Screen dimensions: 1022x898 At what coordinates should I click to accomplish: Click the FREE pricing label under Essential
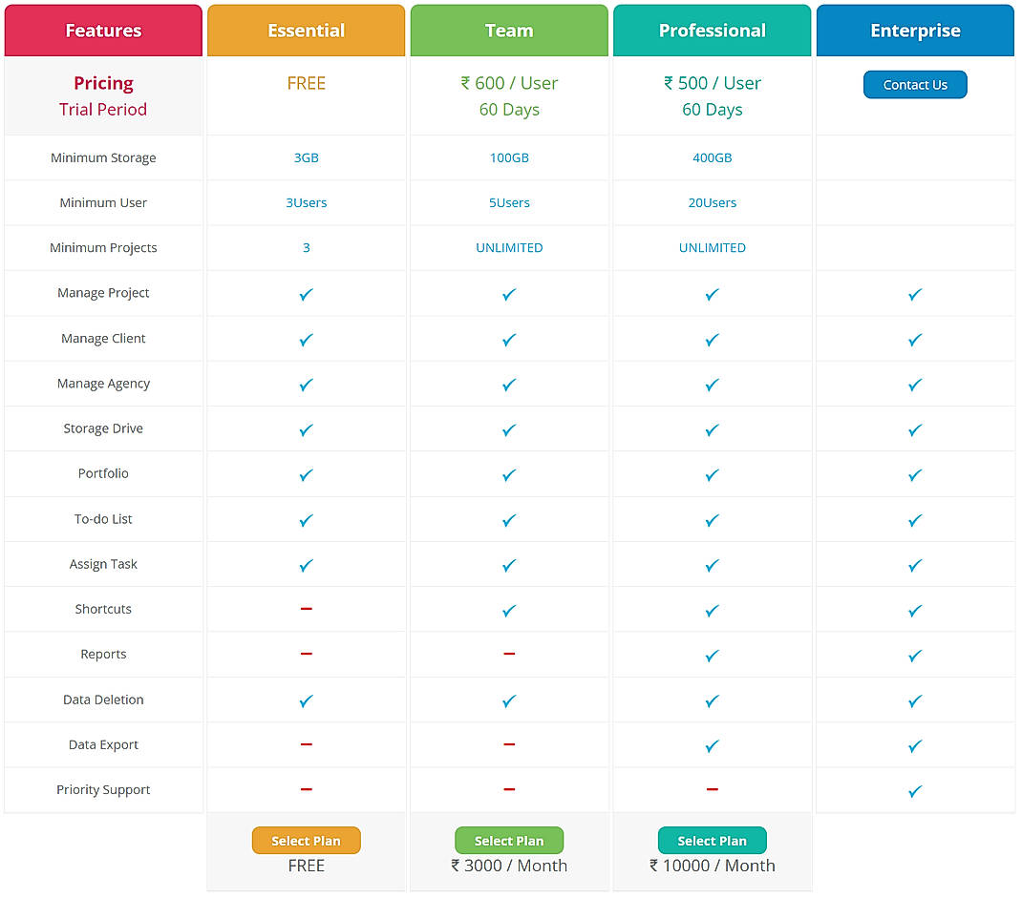point(307,83)
